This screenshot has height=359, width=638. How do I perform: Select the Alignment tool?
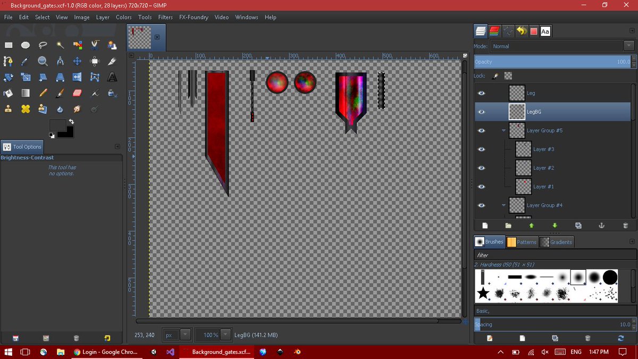(x=95, y=61)
